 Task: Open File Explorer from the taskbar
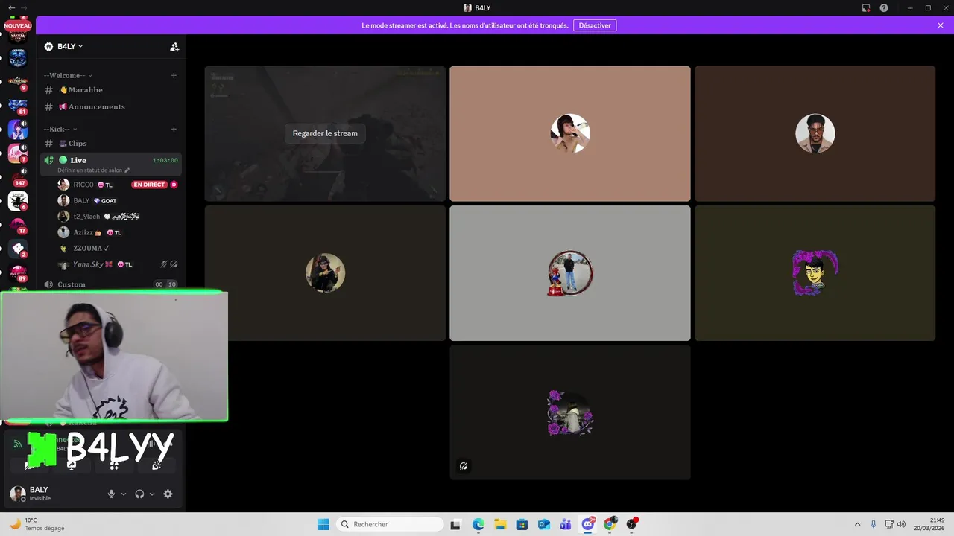(x=500, y=524)
